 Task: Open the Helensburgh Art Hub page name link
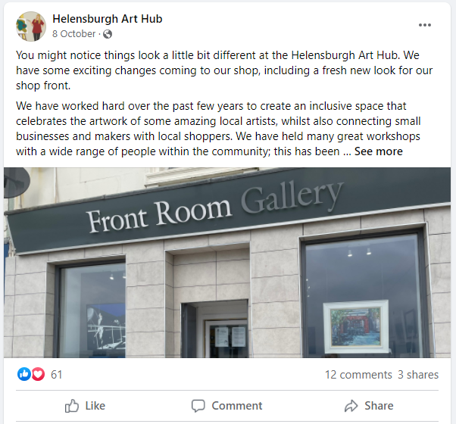(108, 19)
